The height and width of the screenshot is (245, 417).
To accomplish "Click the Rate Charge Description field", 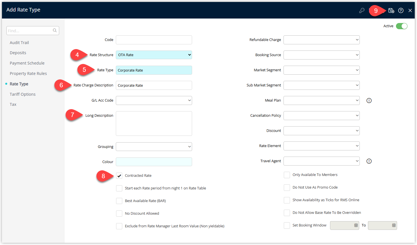I will [154, 85].
